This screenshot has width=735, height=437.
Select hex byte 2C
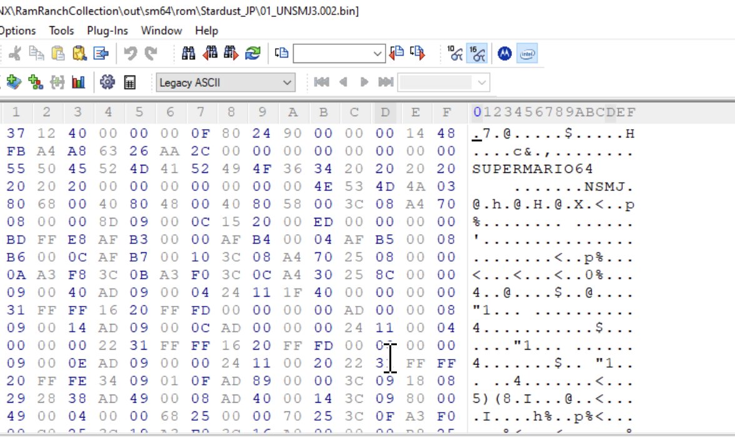(200, 151)
